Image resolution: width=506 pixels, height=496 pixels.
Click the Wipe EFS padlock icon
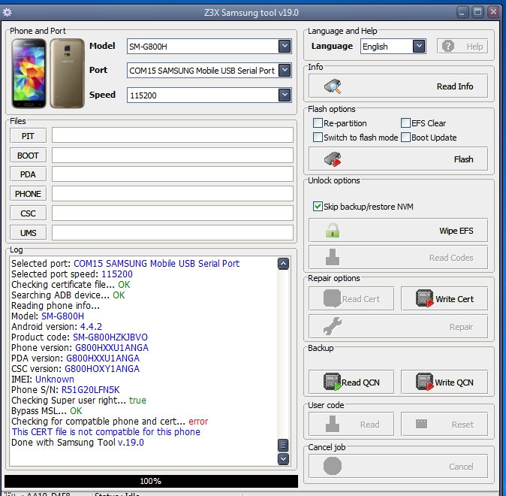pos(333,230)
